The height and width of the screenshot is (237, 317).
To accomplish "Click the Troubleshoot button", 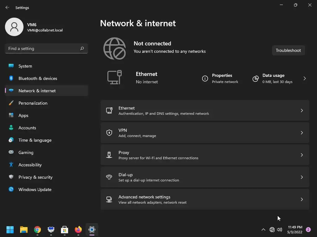I will coord(288,50).
